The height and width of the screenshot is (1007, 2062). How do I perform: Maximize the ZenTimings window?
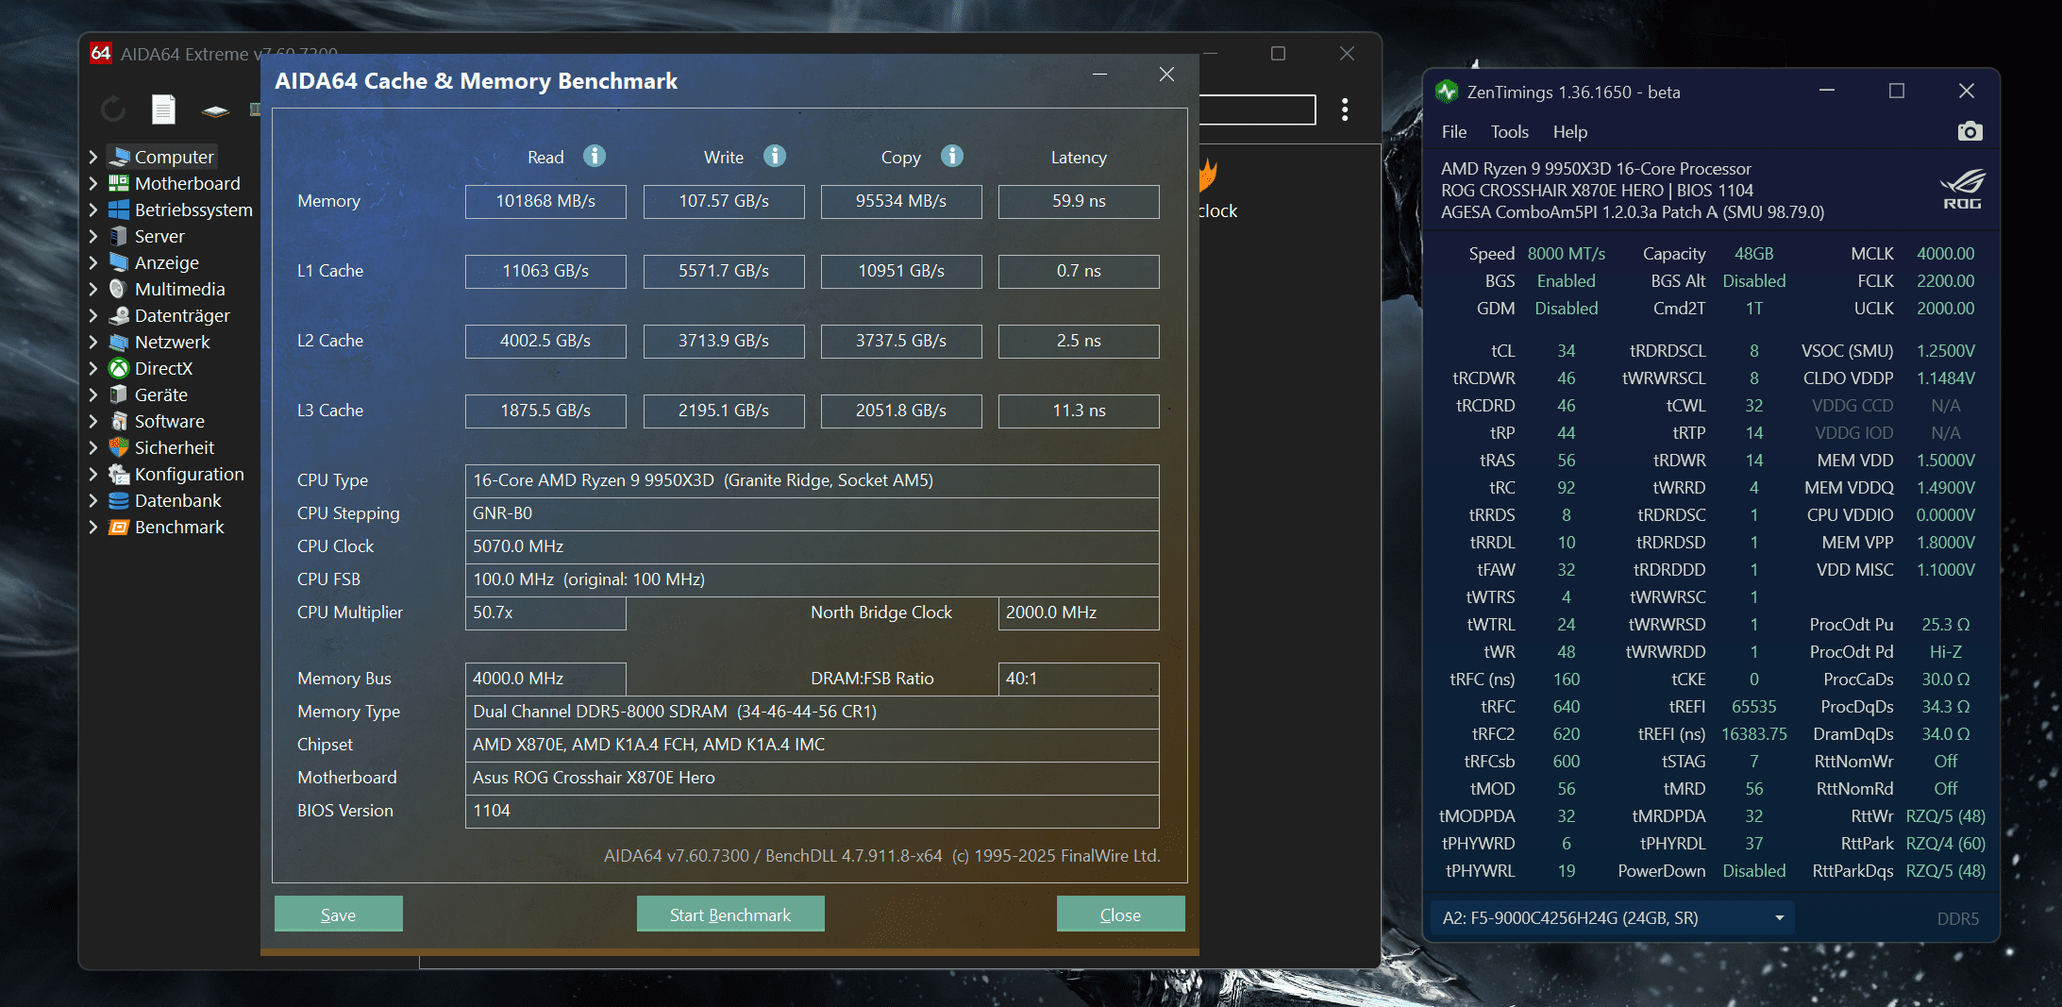click(1897, 91)
